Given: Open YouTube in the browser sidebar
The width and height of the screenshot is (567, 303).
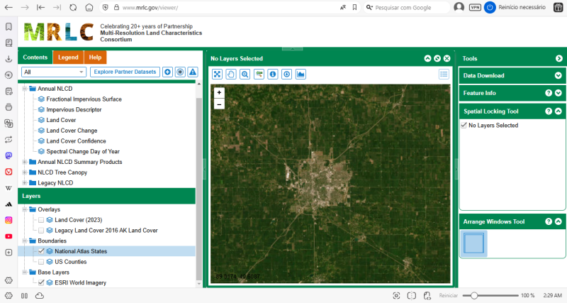Looking at the screenshot, I should 9,236.
